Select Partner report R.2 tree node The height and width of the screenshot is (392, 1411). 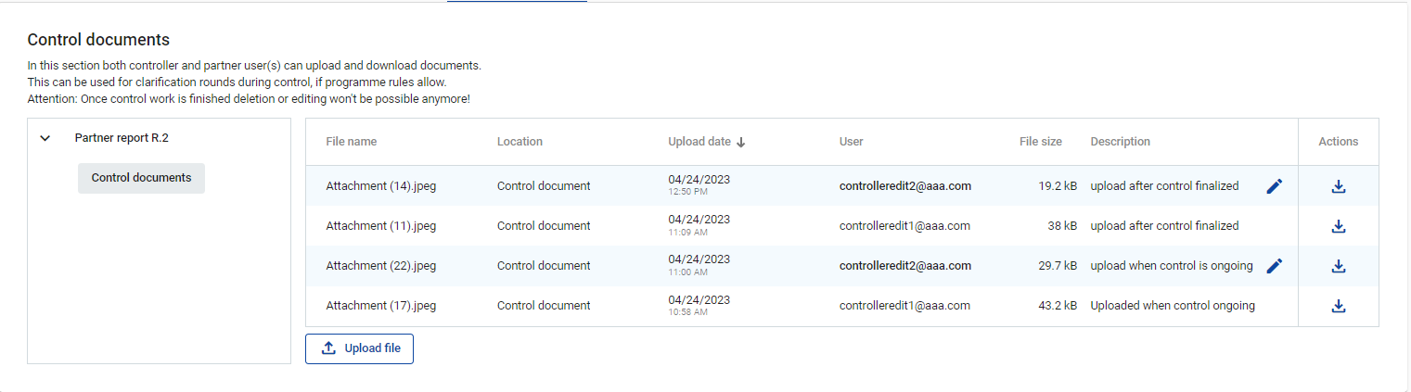click(x=122, y=138)
